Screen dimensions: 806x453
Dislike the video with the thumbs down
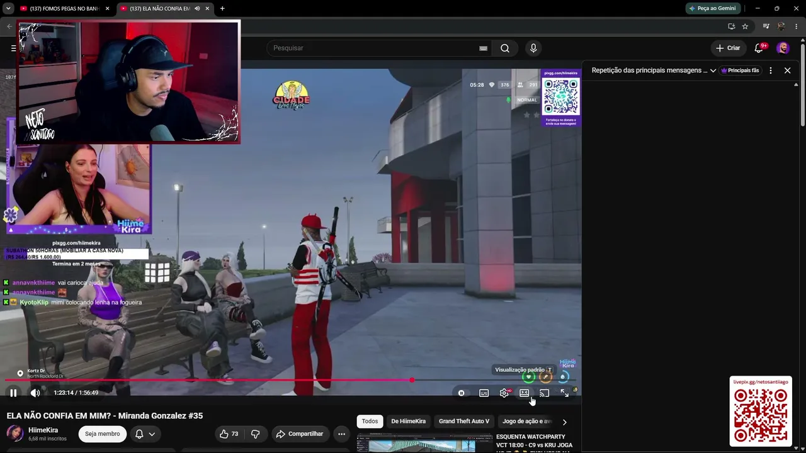tap(255, 433)
